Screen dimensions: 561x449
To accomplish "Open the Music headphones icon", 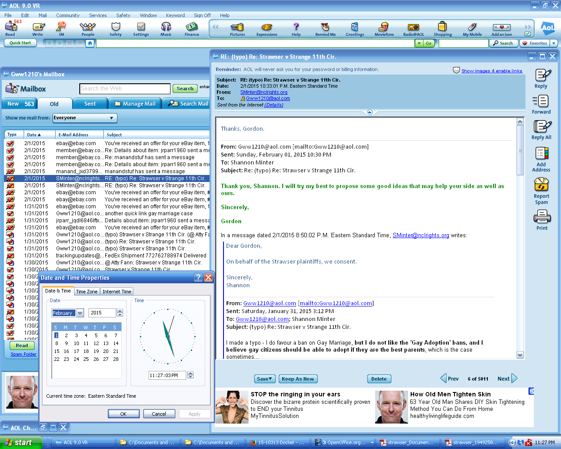I will coord(166,29).
